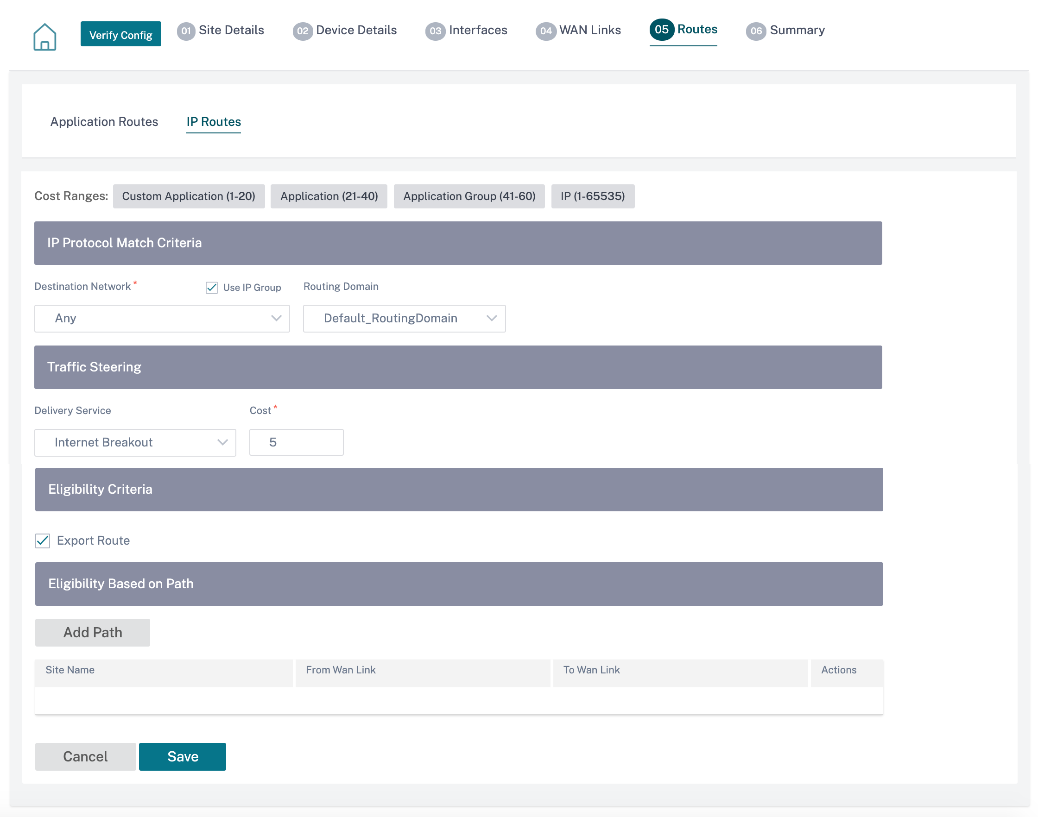Click IP (1-65535) cost range
Screen dimensions: 1038x817
[593, 196]
